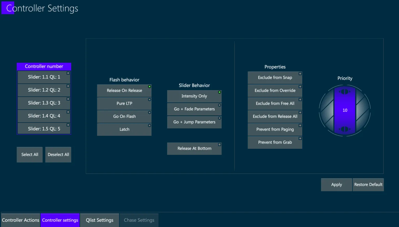
Task: Choose Pure LTP flash behavior
Action: pyautogui.click(x=124, y=103)
